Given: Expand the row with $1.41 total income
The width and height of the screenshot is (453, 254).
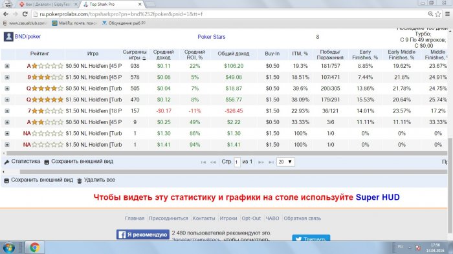Looking at the screenshot, I should coord(7,145).
